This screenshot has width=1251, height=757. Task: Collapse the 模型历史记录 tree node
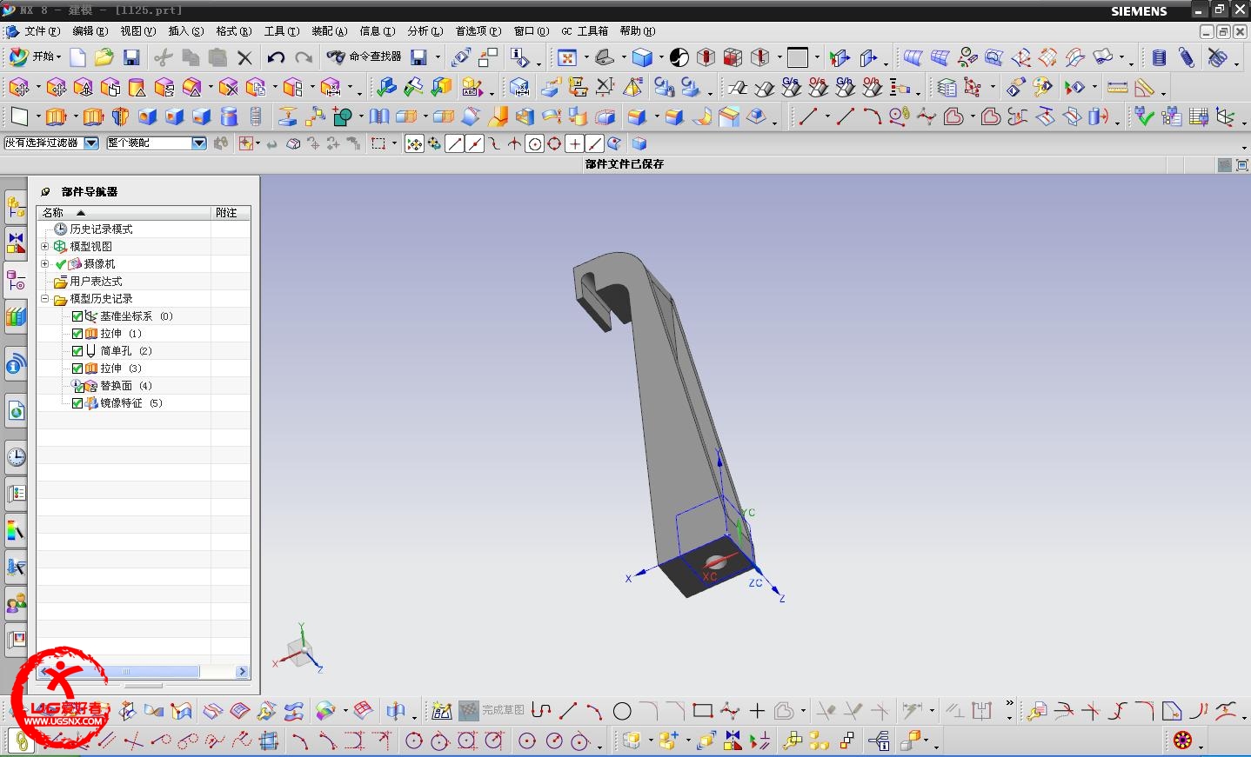click(x=45, y=299)
